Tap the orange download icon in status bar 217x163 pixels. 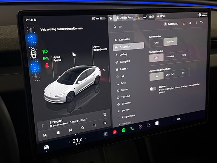click(139, 17)
